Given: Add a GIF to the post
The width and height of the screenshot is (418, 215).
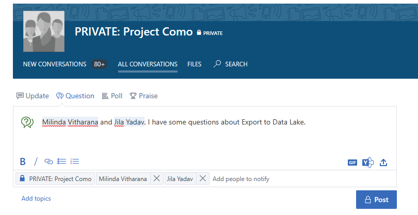Looking at the screenshot, I should (x=352, y=163).
